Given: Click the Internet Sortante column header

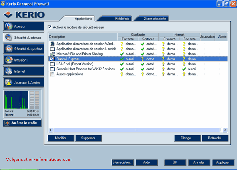Looking at the screenshot, I should 190,39.
